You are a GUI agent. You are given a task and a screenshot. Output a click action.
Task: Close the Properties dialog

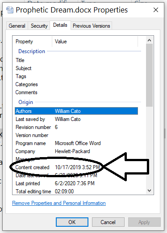(156, 10)
